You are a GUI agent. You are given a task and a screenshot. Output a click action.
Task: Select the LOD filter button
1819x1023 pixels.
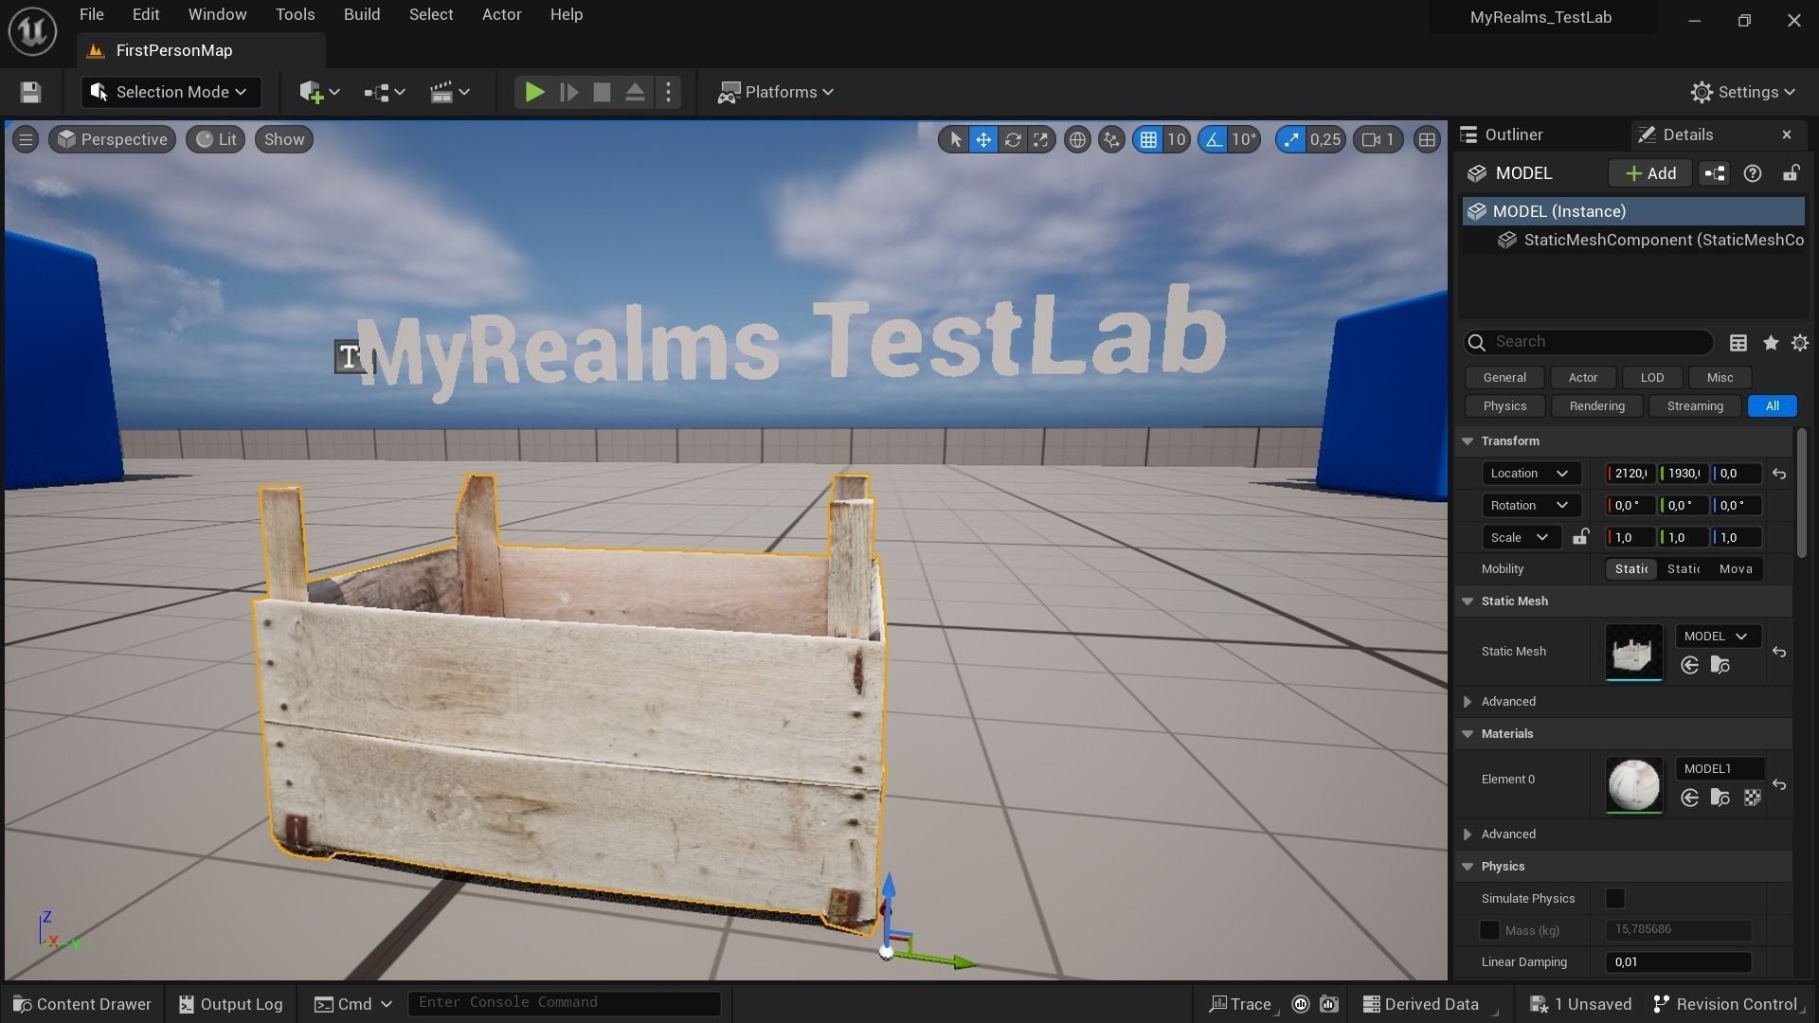click(x=1652, y=378)
